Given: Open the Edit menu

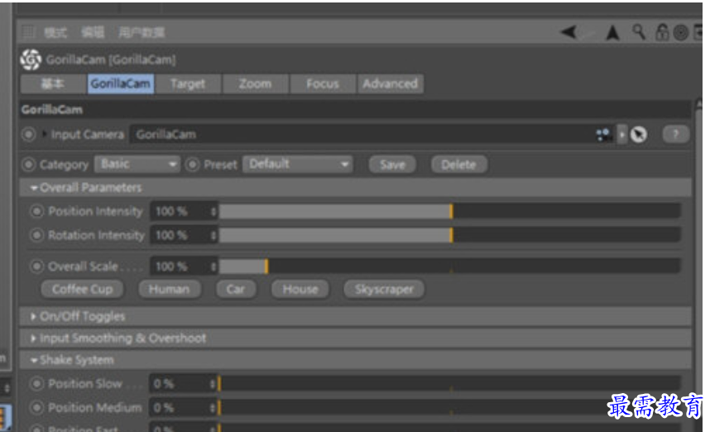Looking at the screenshot, I should tap(93, 32).
